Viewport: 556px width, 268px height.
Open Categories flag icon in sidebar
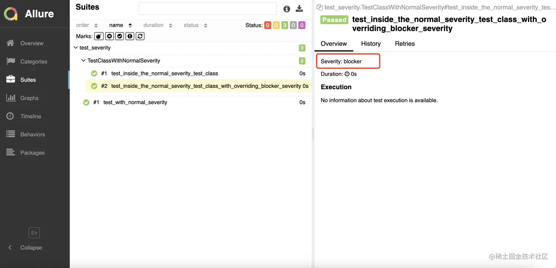[11, 61]
